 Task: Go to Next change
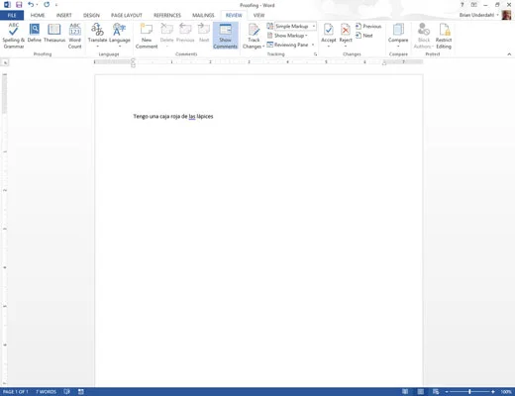tap(364, 36)
